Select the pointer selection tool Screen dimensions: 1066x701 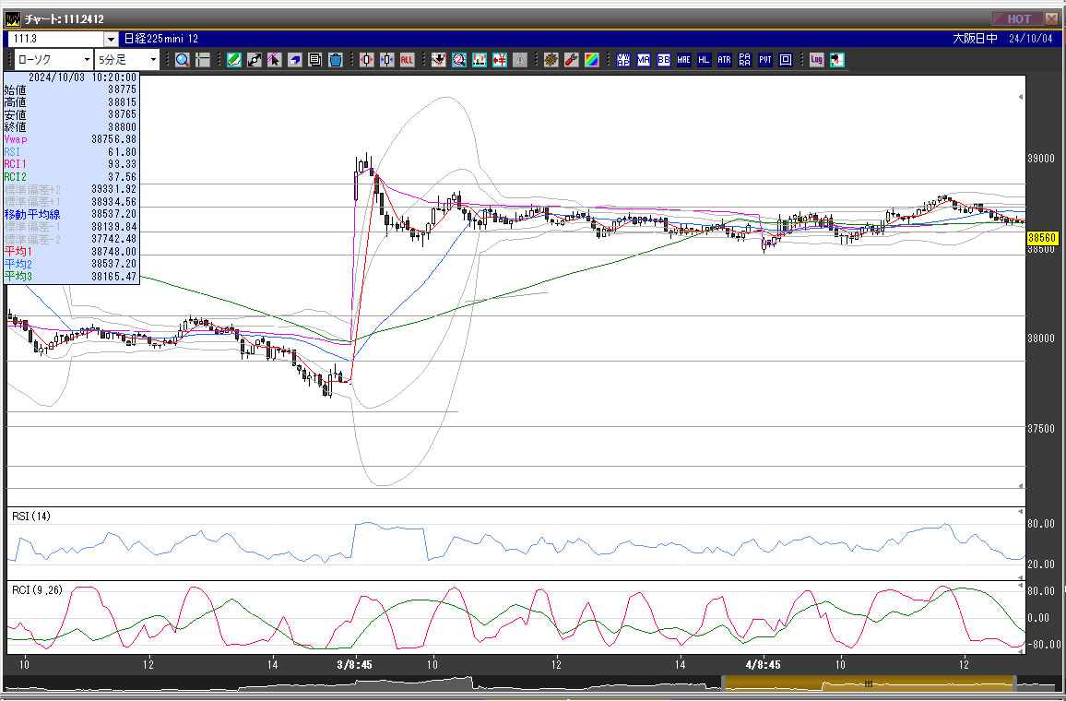pos(274,60)
